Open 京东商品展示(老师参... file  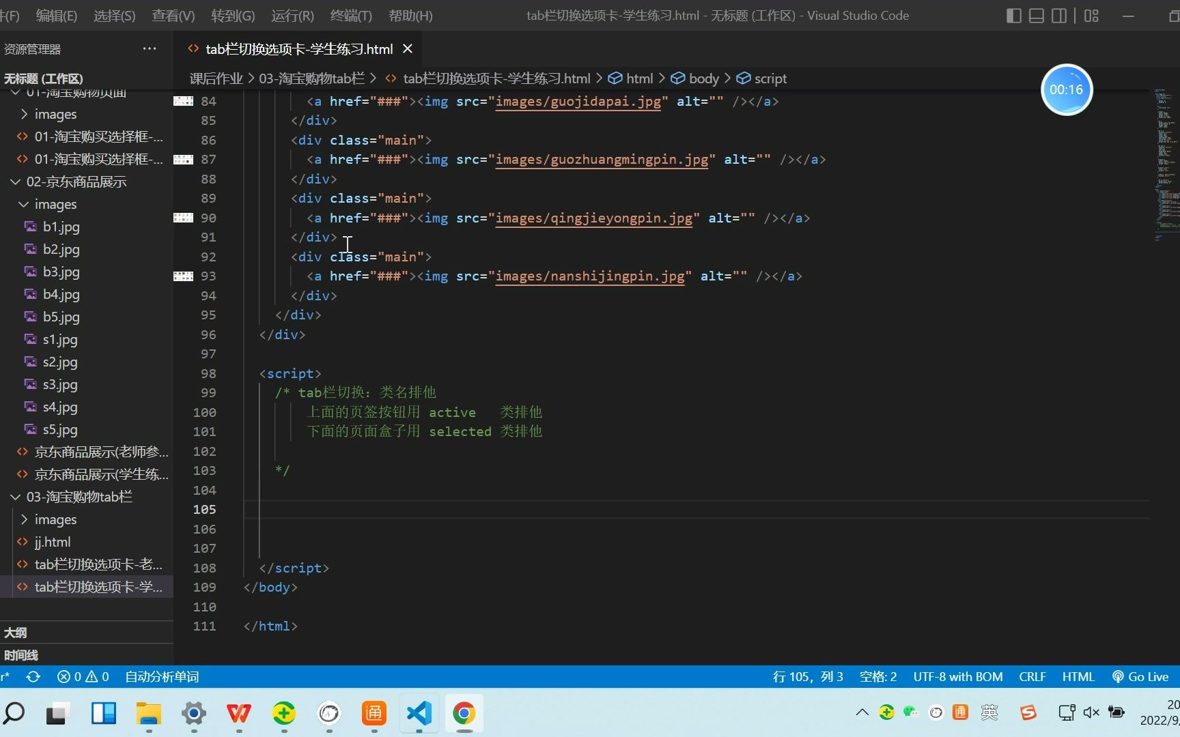pyautogui.click(x=101, y=452)
